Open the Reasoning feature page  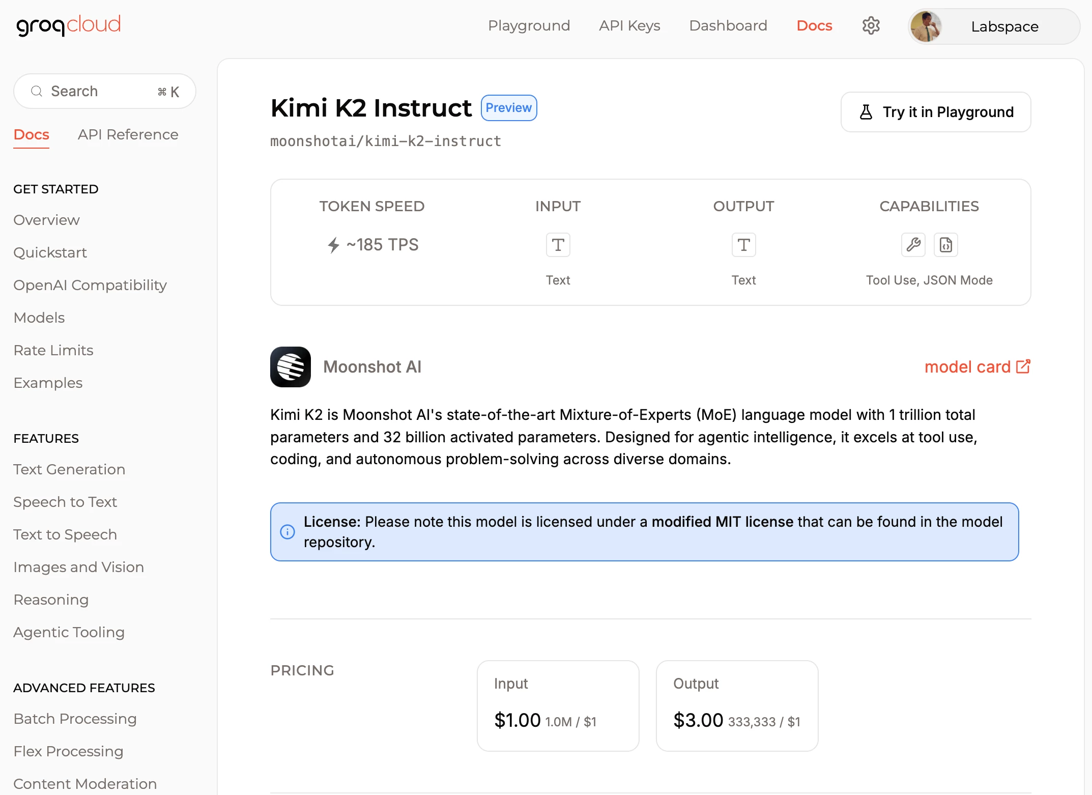coord(51,600)
